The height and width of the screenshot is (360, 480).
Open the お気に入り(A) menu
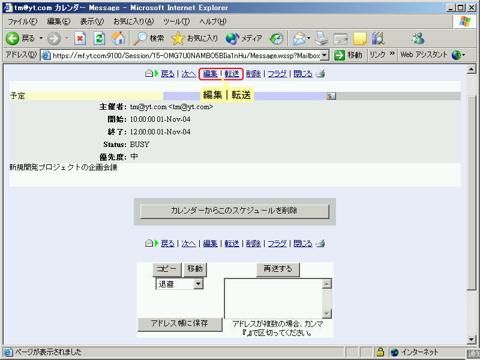point(133,22)
